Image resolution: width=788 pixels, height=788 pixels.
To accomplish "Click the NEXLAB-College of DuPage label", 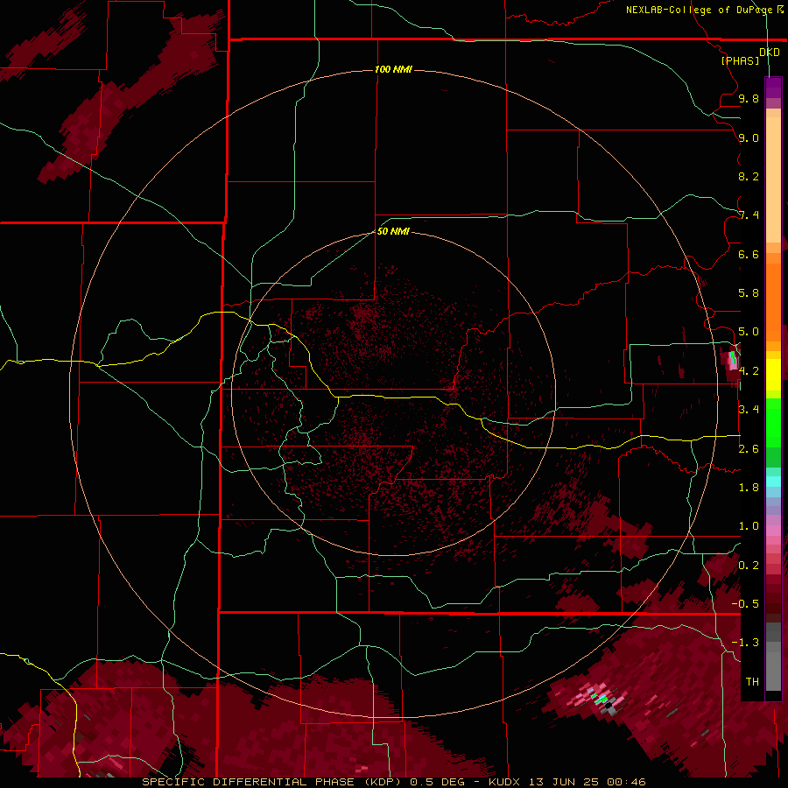I will pos(700,10).
